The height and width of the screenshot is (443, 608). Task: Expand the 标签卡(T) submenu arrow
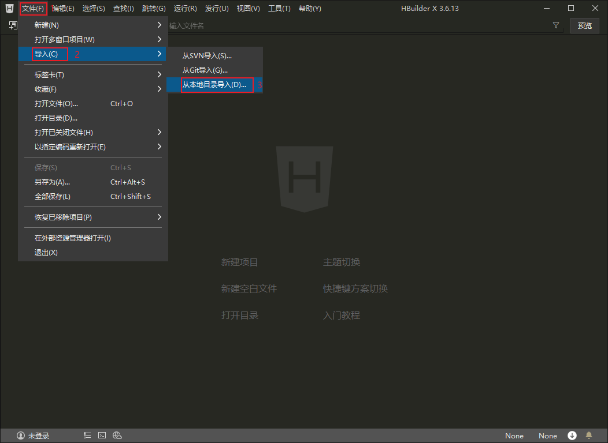click(159, 74)
